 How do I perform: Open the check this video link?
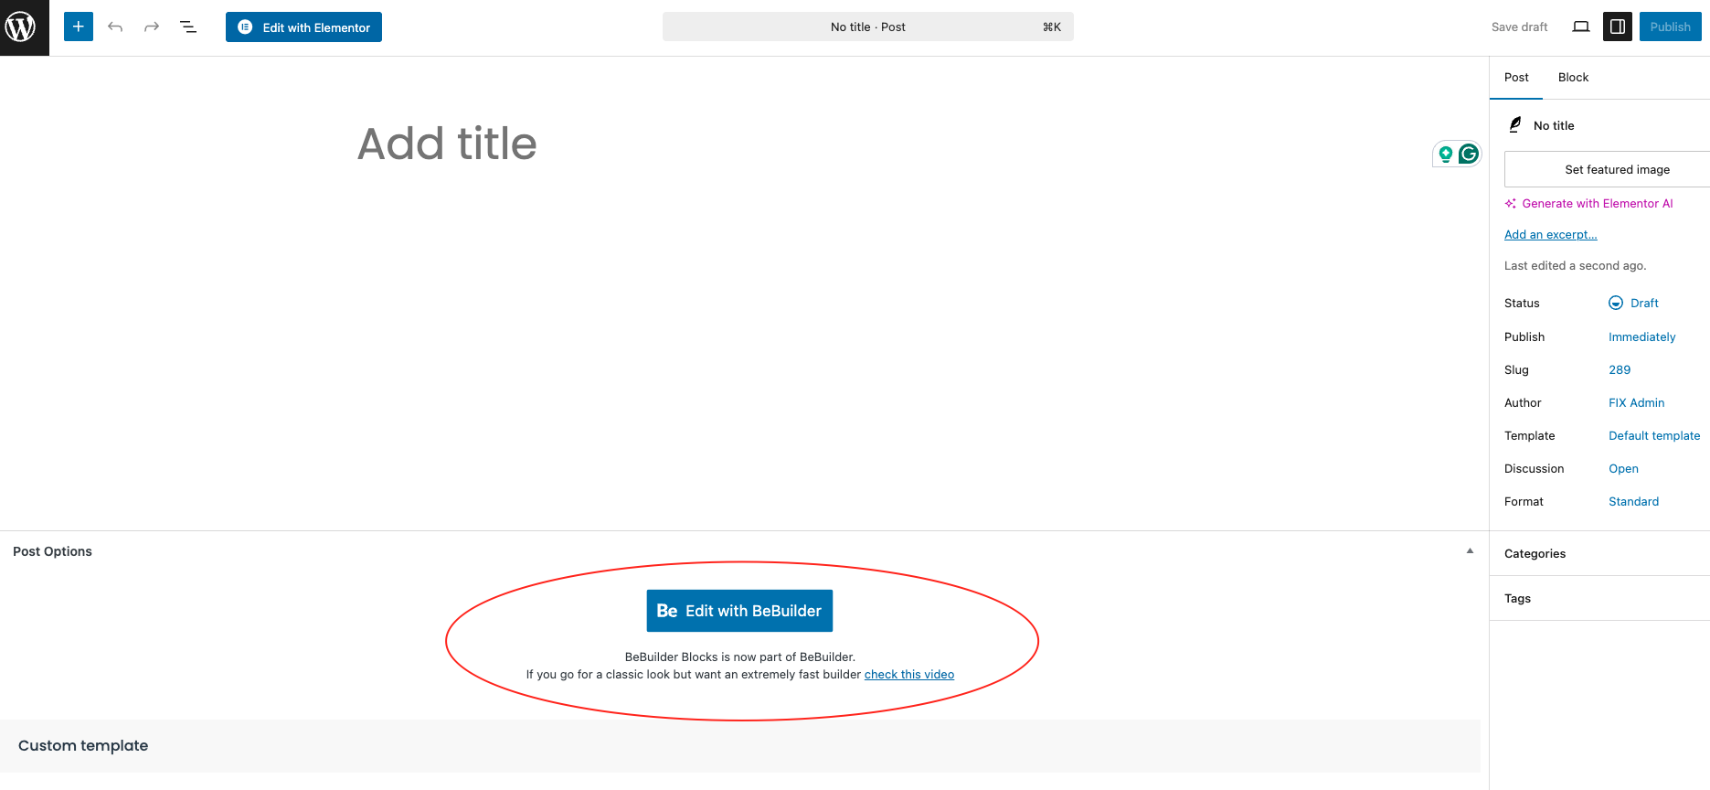[x=908, y=675]
